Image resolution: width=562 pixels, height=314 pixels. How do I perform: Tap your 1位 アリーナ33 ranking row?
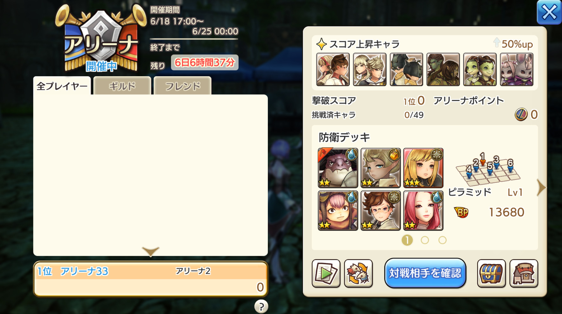tap(151, 279)
